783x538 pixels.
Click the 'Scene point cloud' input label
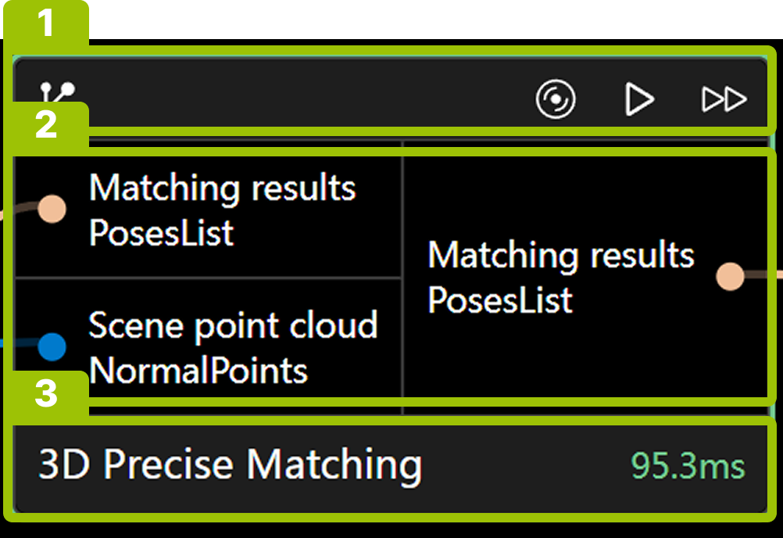[233, 325]
